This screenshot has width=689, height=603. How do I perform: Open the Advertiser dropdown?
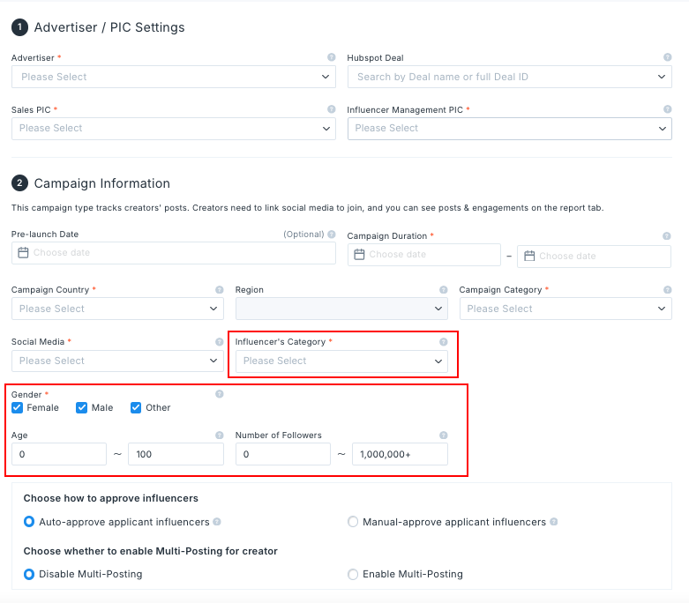tap(173, 77)
